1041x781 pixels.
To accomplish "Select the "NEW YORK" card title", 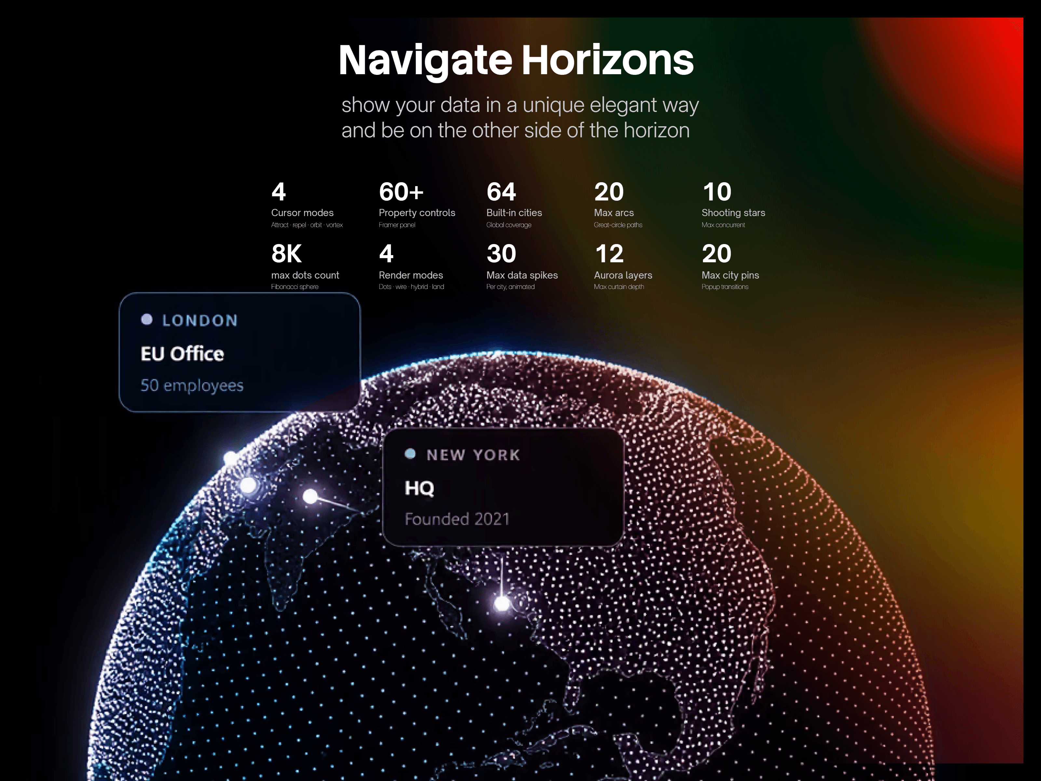I will [473, 455].
